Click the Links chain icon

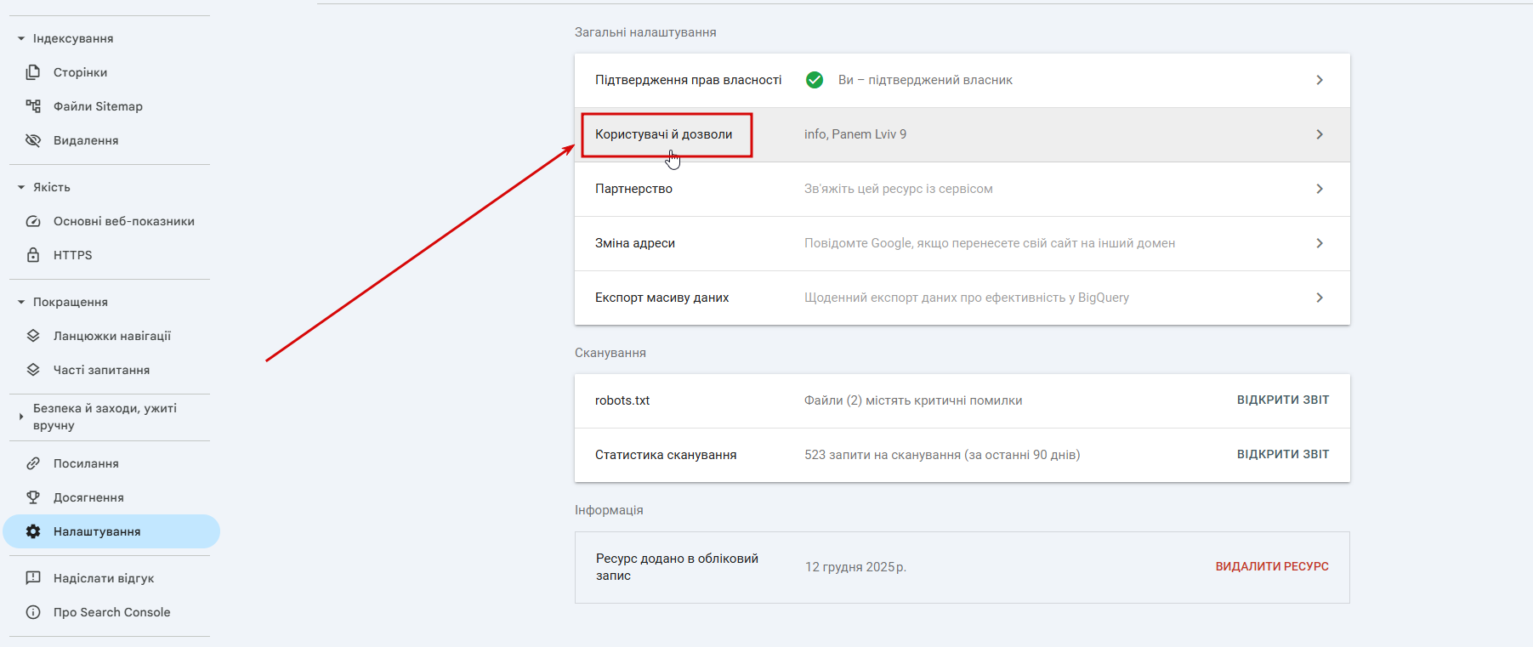[33, 463]
